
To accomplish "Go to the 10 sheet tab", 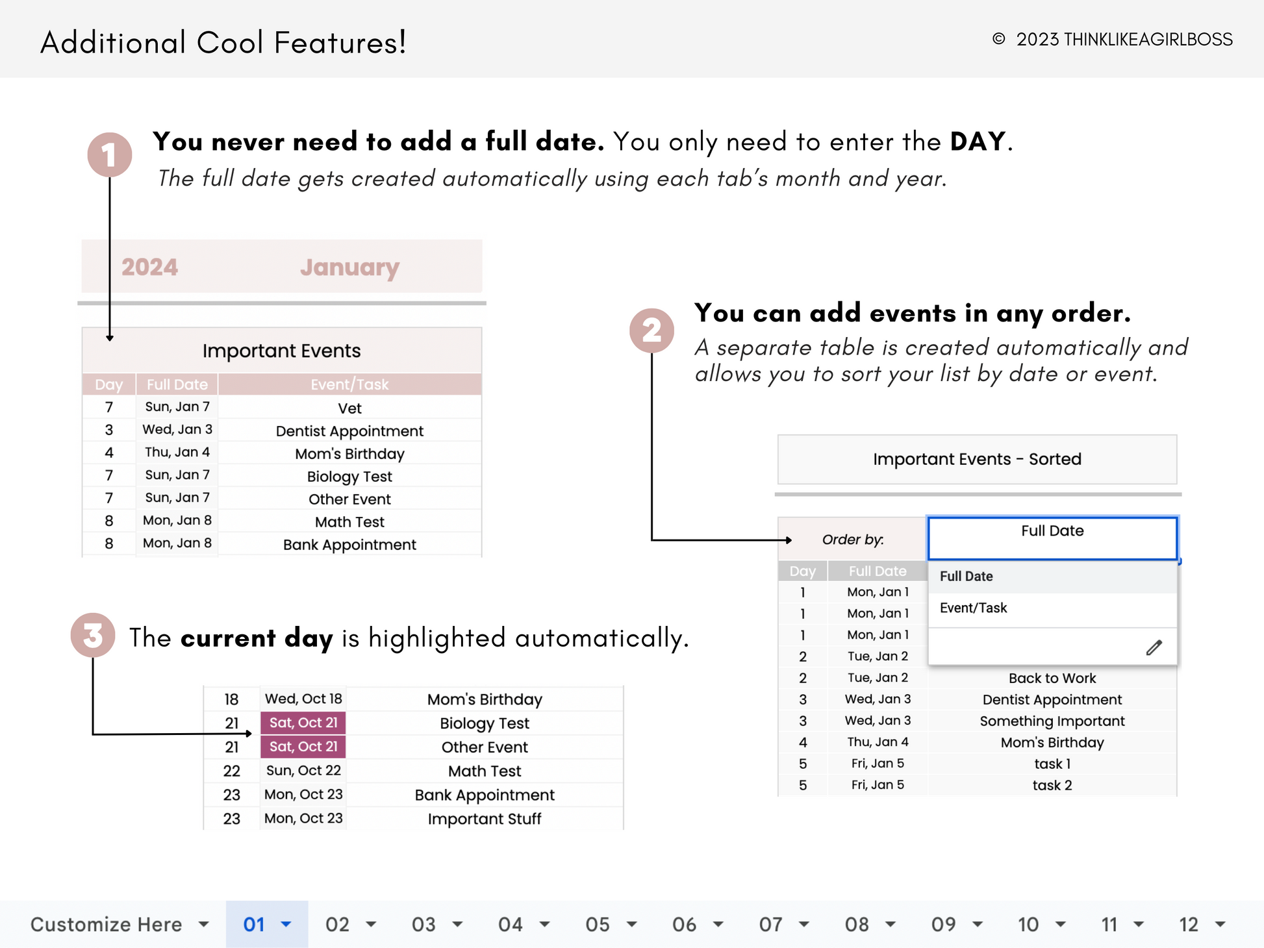I will pyautogui.click(x=1028, y=924).
